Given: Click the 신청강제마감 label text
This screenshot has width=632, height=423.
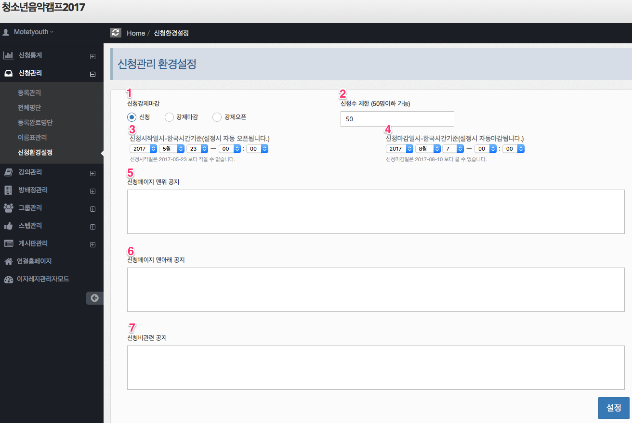Looking at the screenshot, I should pos(143,103).
